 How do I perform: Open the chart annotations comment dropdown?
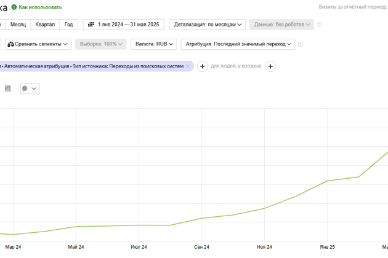click(30, 88)
